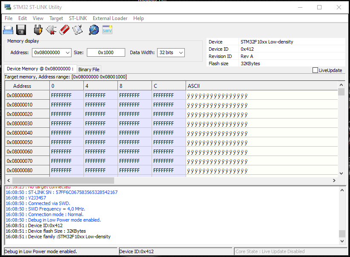
Task: Click the Size input field
Action: [106, 52]
